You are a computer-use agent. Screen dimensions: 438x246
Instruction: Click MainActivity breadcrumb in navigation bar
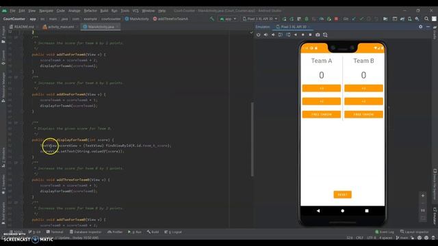click(137, 19)
